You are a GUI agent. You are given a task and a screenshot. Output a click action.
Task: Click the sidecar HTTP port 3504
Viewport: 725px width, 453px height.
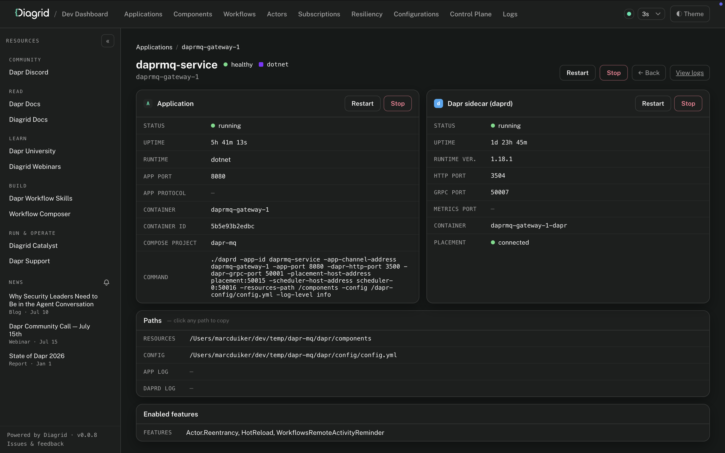[498, 176]
